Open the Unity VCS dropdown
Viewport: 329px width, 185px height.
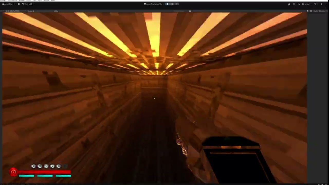coord(28,4)
